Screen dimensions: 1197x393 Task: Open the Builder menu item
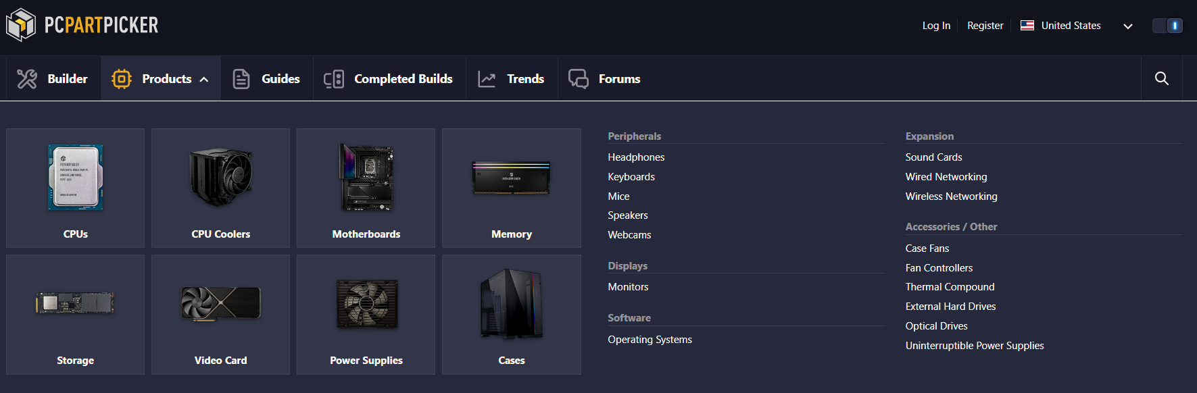[53, 79]
